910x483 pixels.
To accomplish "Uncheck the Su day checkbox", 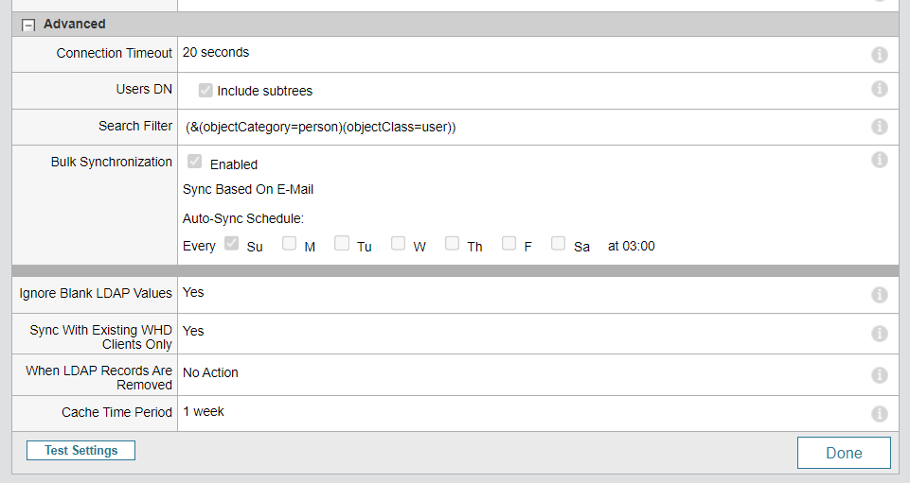I will tap(232, 244).
